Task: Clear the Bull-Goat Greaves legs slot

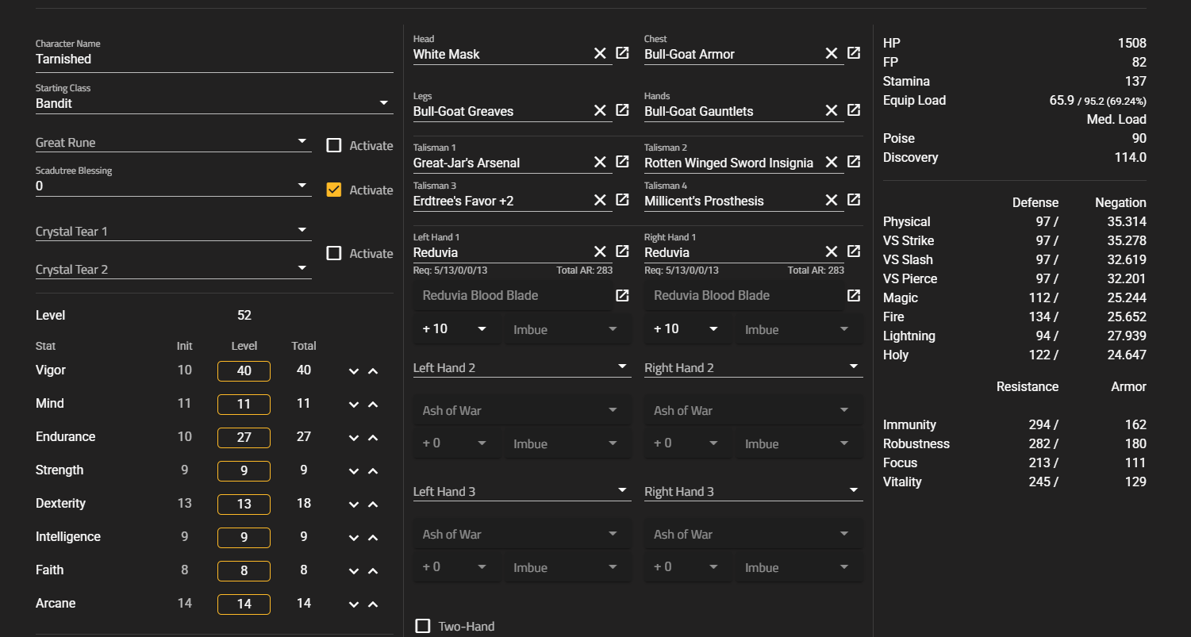Action: (x=600, y=110)
